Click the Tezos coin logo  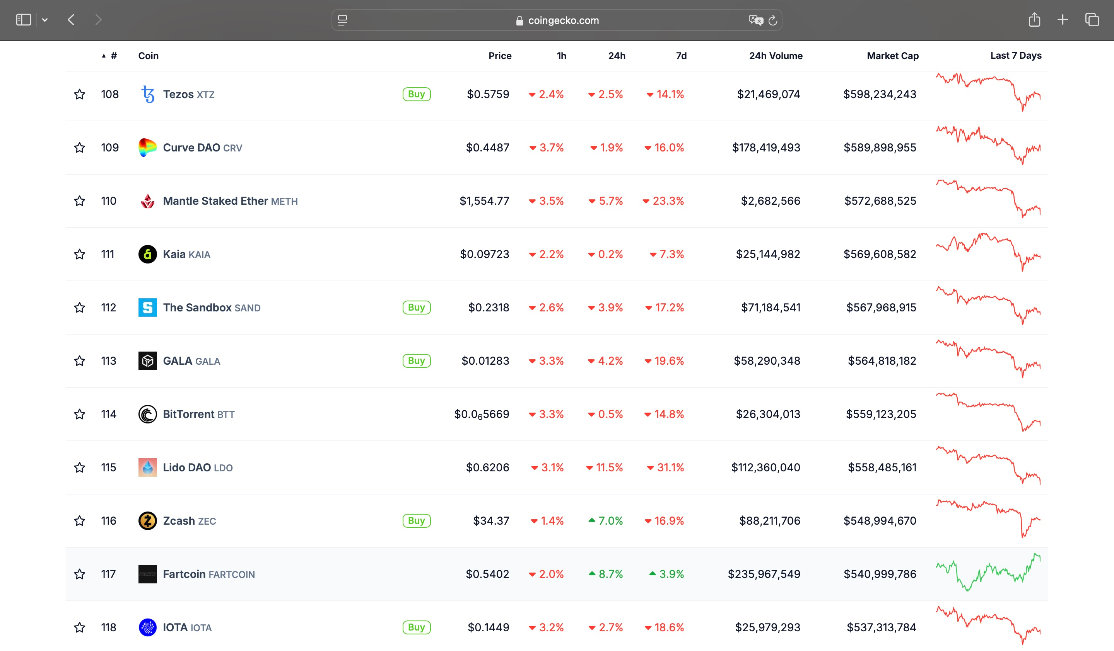click(148, 94)
